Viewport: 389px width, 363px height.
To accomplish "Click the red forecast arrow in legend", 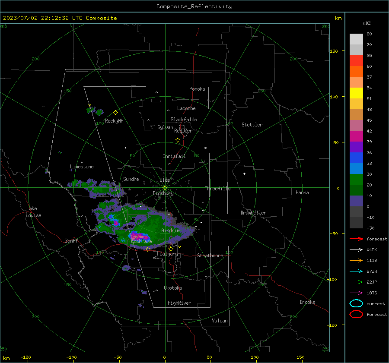I will click(x=356, y=239).
